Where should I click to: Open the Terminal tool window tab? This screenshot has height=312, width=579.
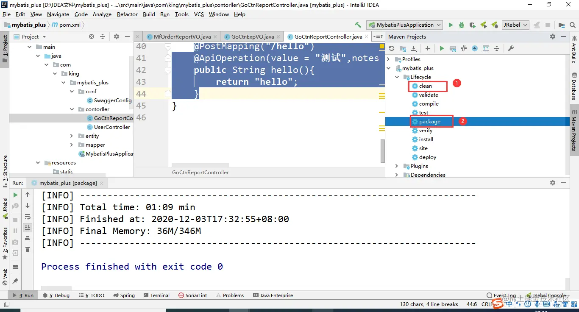point(156,295)
